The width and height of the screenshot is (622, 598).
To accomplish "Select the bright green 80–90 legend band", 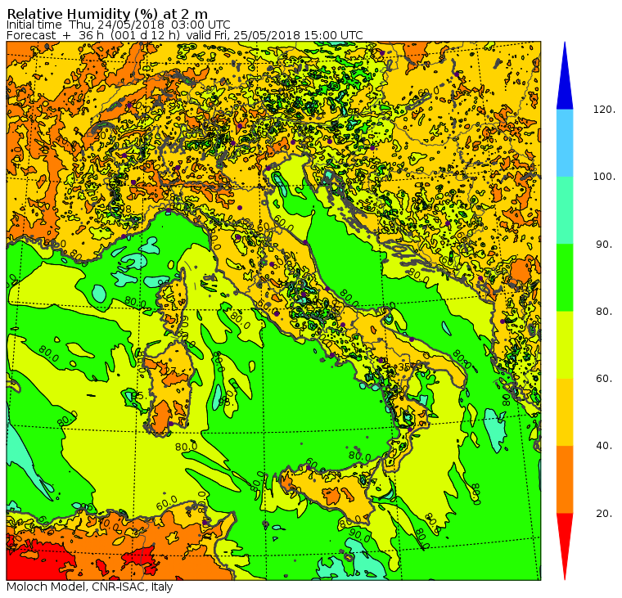I will point(565,277).
